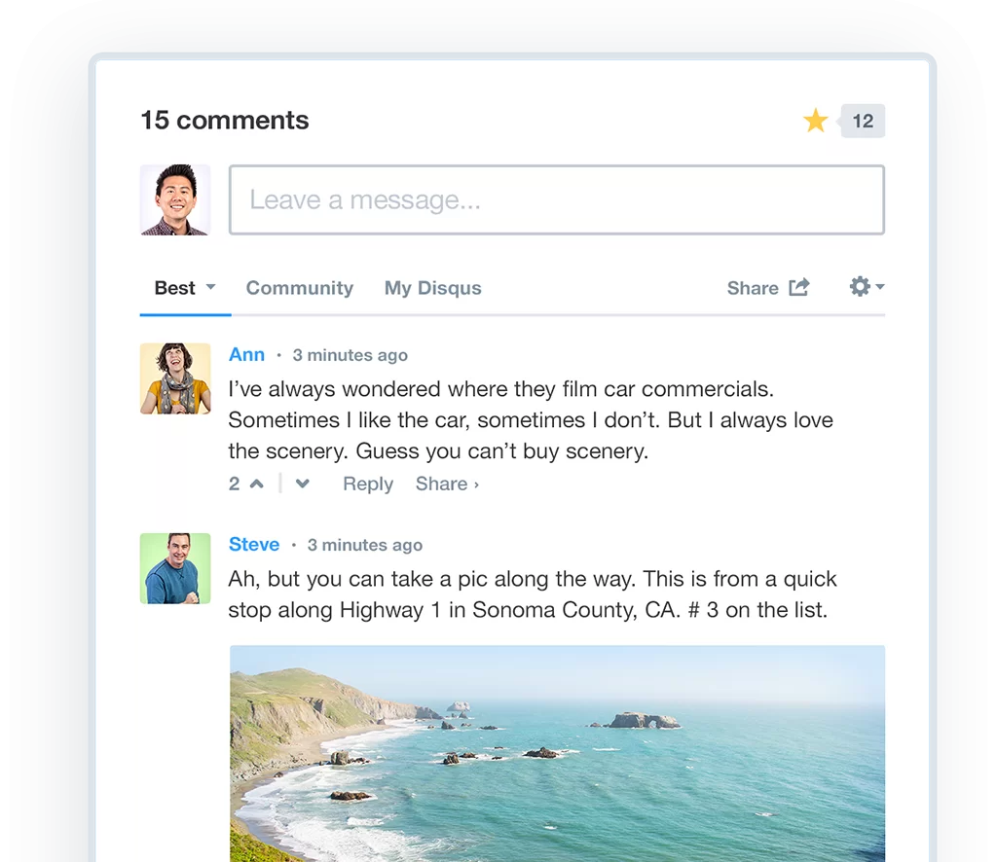Click Ann's profile avatar picture

coord(175,378)
